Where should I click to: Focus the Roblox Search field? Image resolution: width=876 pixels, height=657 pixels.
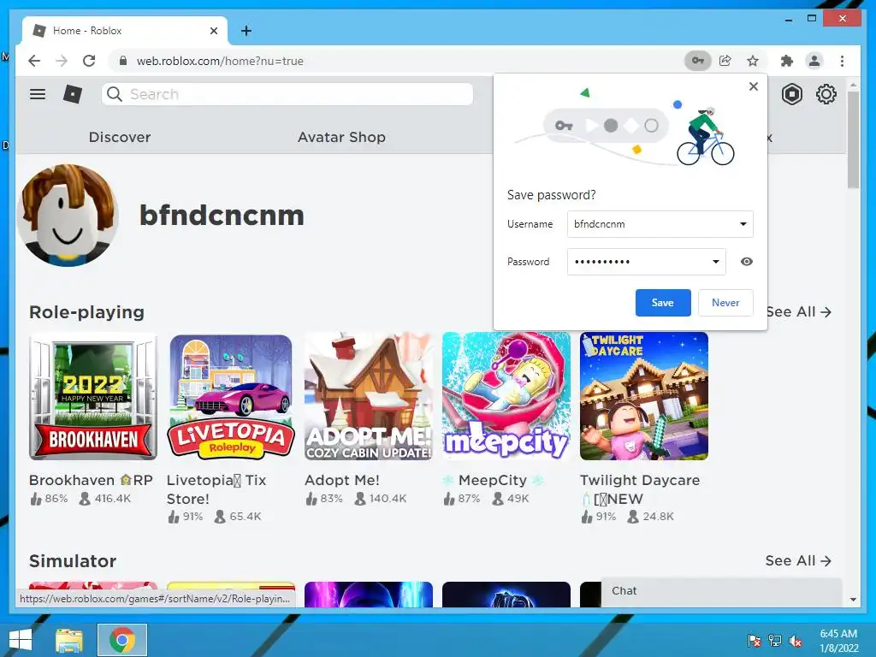pos(287,94)
